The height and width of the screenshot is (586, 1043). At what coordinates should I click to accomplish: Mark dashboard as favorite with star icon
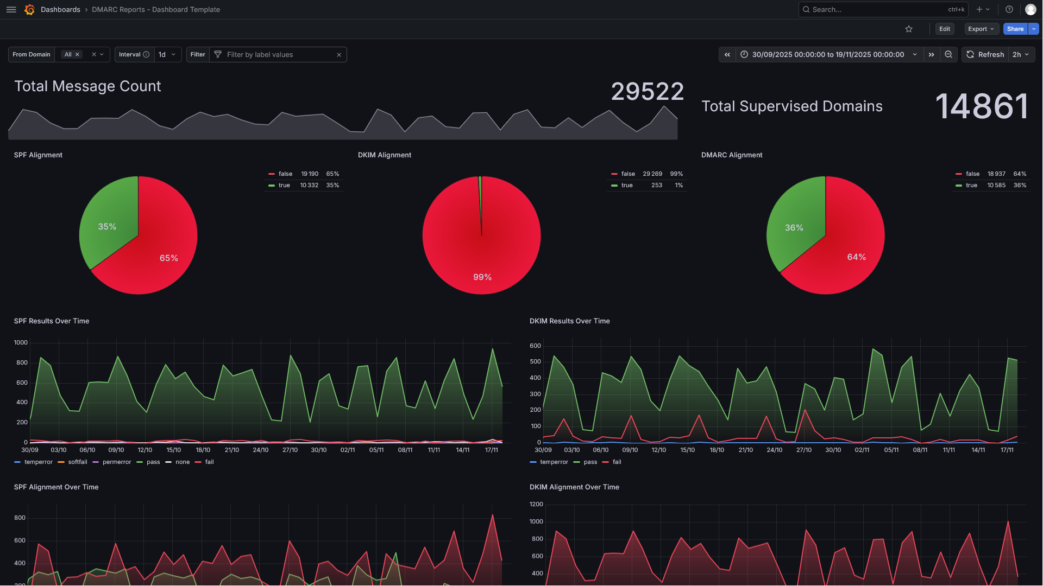[x=909, y=29]
